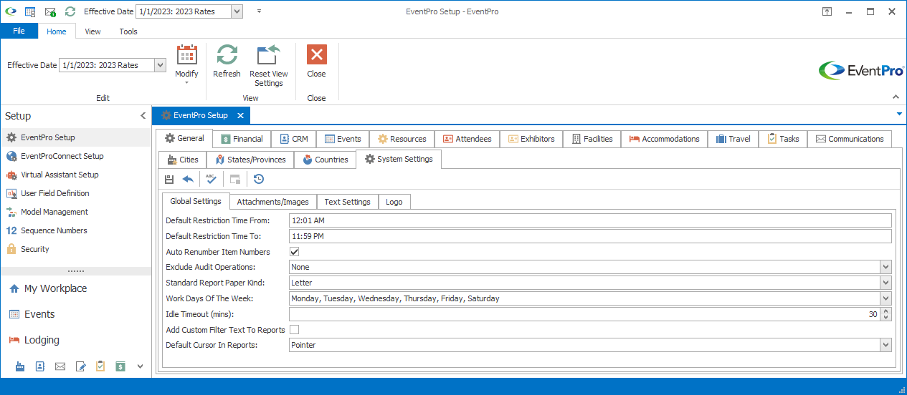Click the ABC spell check icon
Screen dimensions: 907x395
click(x=211, y=179)
